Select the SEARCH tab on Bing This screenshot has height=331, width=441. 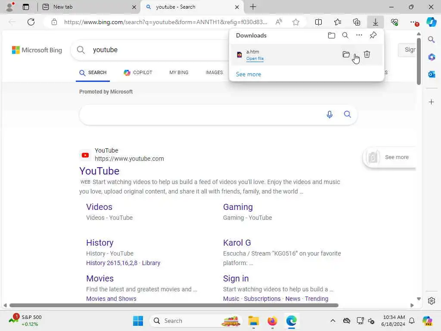coord(93,72)
